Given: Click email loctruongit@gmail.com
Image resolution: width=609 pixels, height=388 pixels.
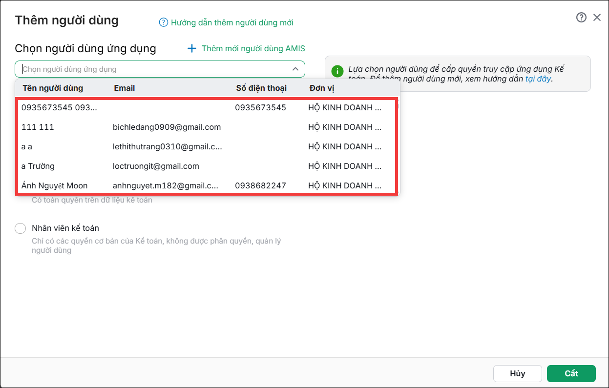Looking at the screenshot, I should coord(156,166).
